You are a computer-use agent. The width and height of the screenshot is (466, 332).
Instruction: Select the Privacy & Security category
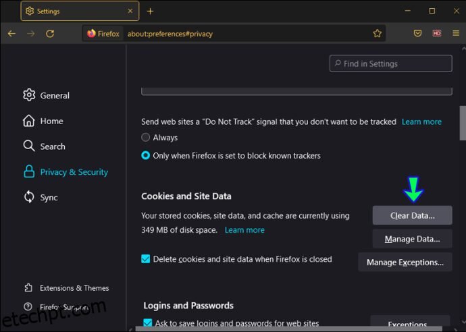(x=66, y=172)
